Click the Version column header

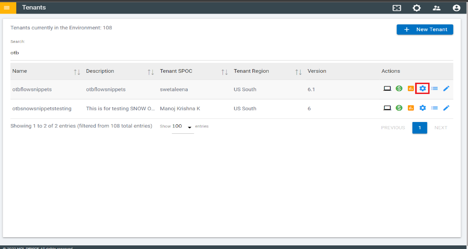(317, 71)
